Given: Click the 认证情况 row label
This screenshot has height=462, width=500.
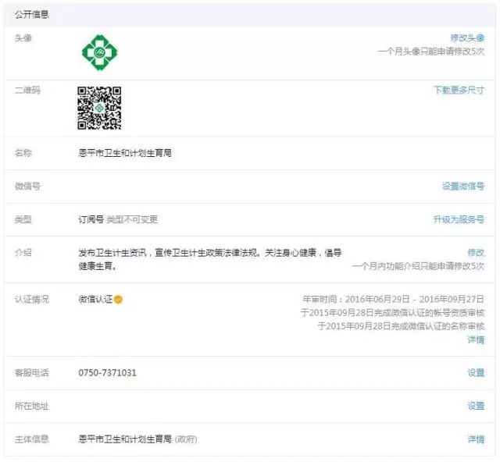Looking at the screenshot, I should (32, 300).
